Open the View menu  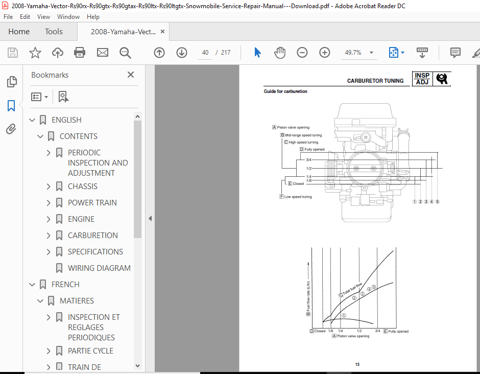43,17
